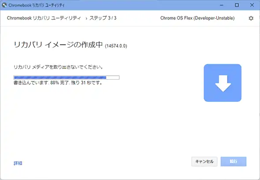Open the 詳細 link
260x180 pixels.
click(18, 163)
